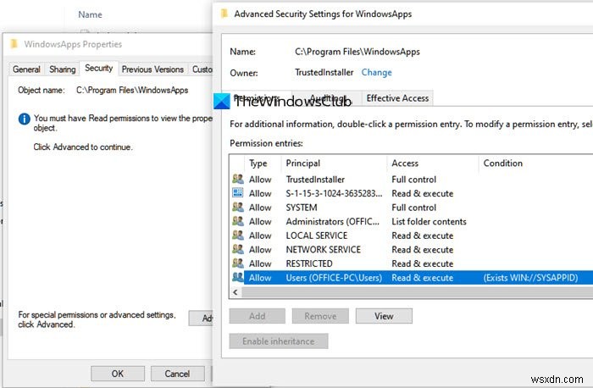593x388 pixels.
Task: Click the greyed Add button
Action: (258, 316)
